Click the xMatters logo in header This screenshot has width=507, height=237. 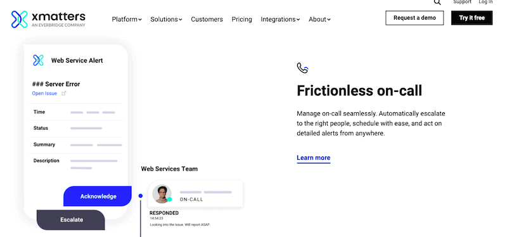click(x=48, y=19)
